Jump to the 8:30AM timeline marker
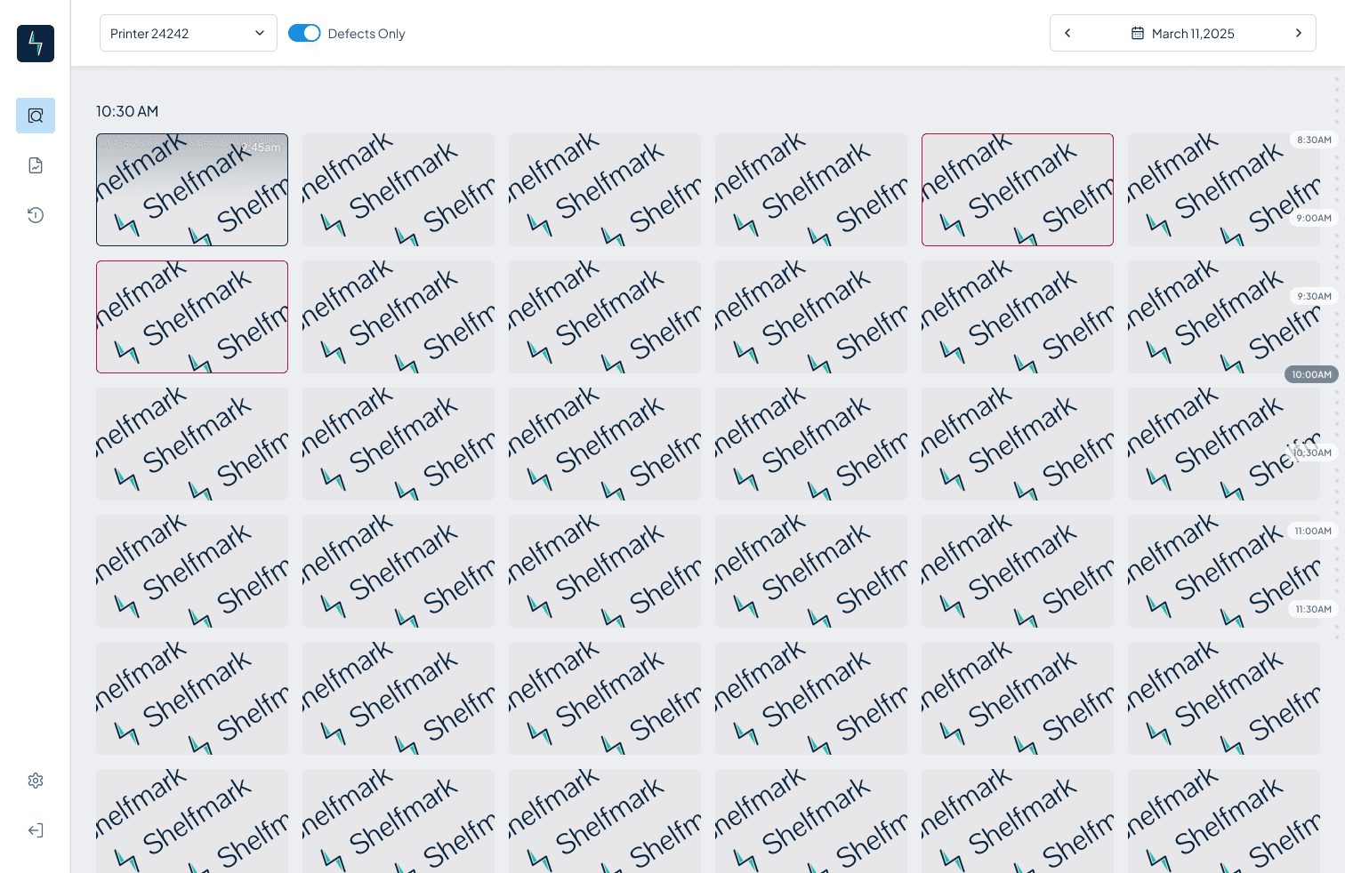 click(x=1314, y=140)
